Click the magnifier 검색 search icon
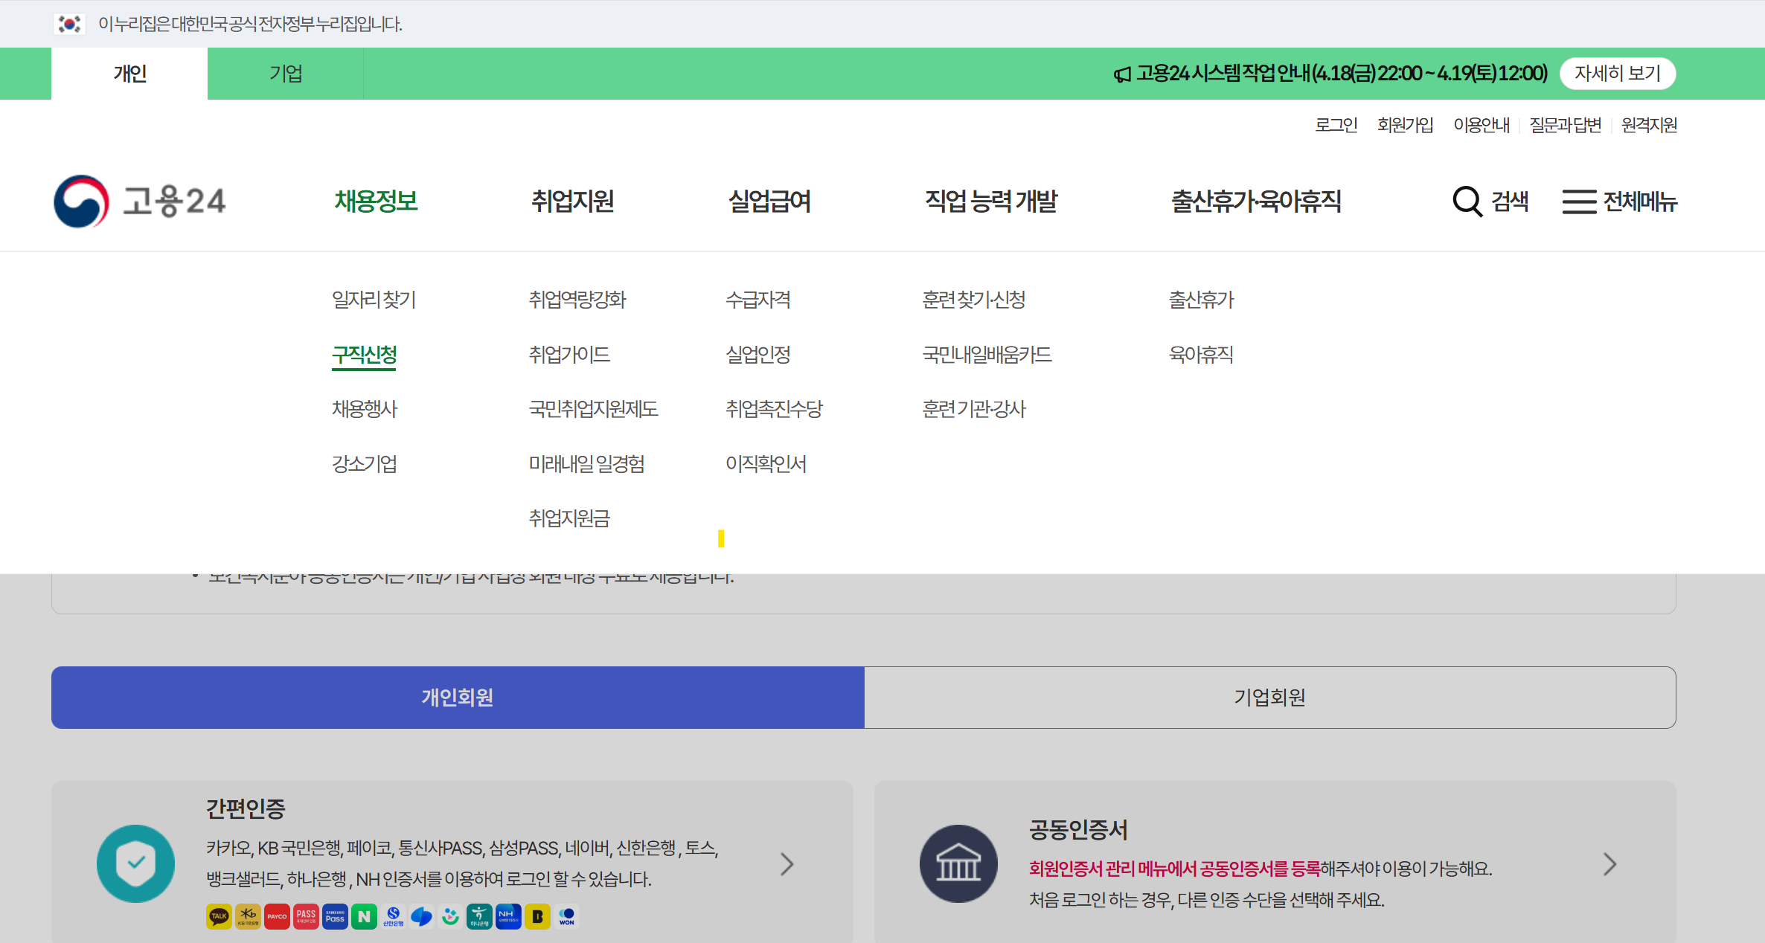The width and height of the screenshot is (1765, 943). click(1467, 201)
